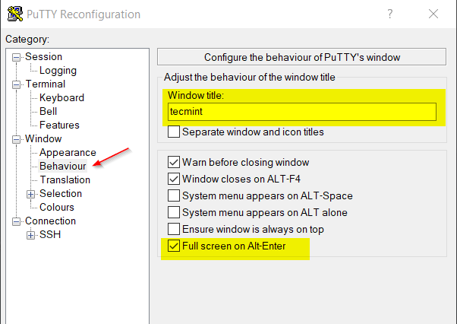Uncheck Warn before closing window

(175, 163)
